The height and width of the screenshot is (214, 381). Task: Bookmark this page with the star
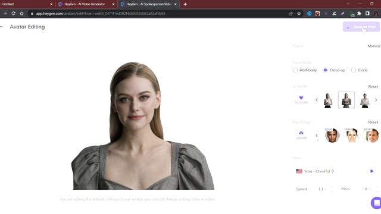coord(299,14)
